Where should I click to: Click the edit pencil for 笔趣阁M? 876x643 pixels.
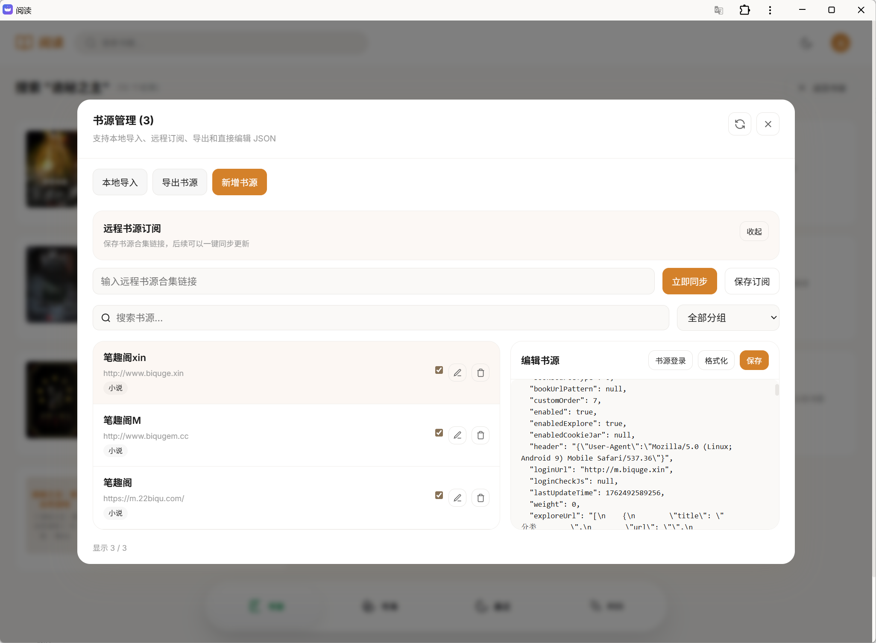coord(457,435)
